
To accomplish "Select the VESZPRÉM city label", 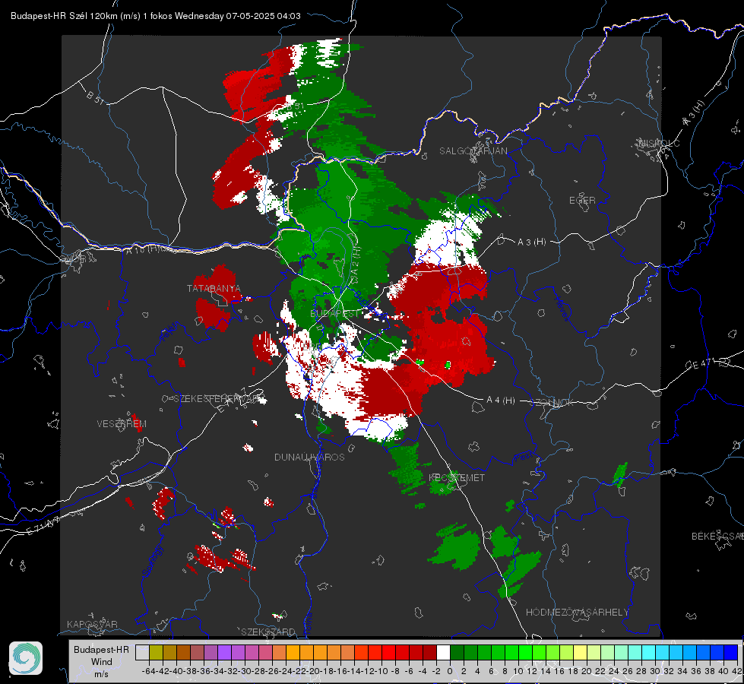I will click(x=122, y=424).
